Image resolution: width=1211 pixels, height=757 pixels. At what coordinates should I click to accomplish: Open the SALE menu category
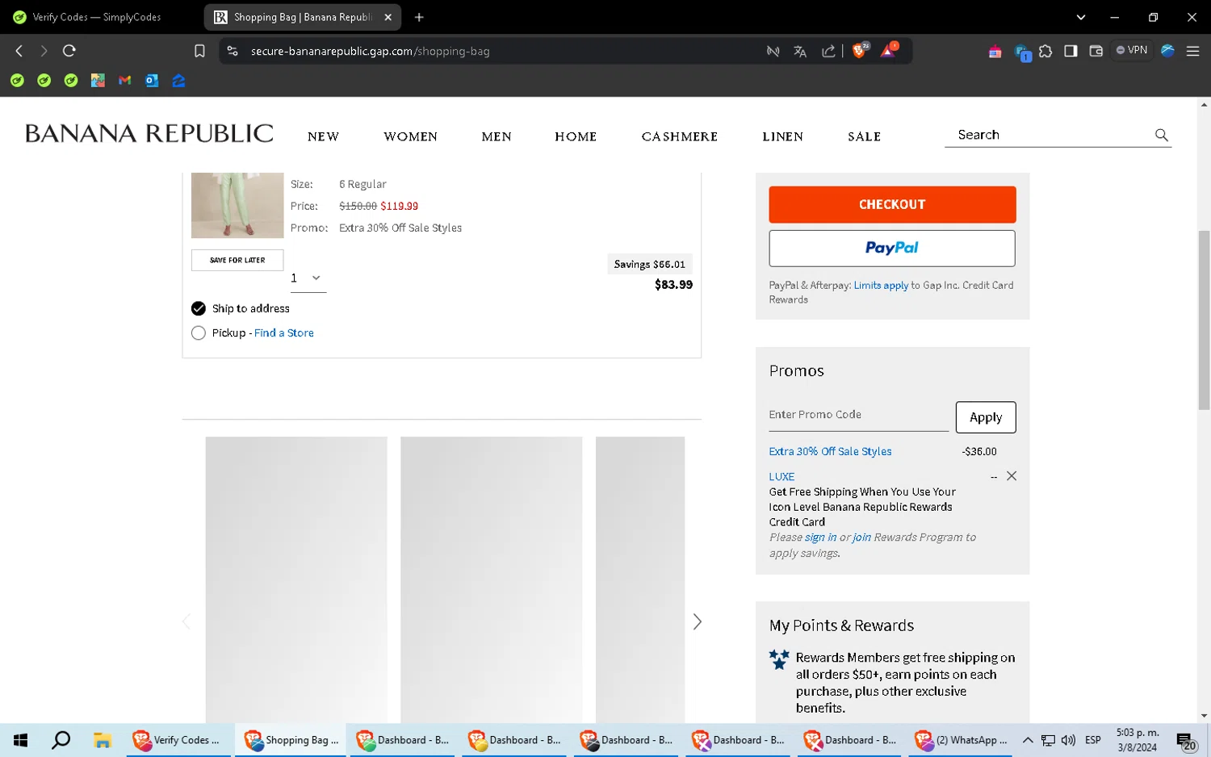click(x=864, y=136)
